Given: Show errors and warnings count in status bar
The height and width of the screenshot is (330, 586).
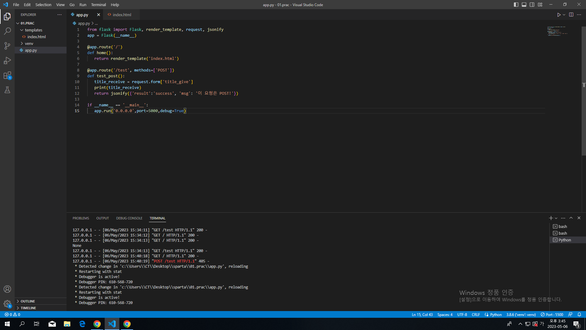Looking at the screenshot, I should click(x=13, y=314).
